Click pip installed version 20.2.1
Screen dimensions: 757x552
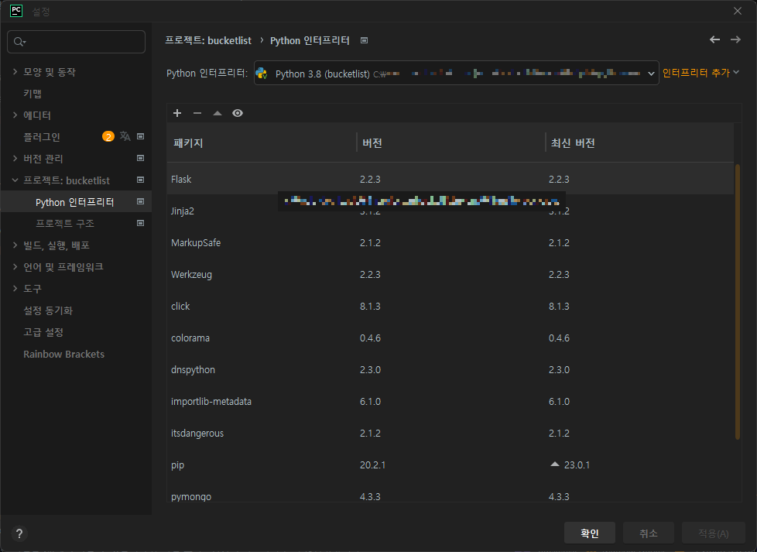373,465
